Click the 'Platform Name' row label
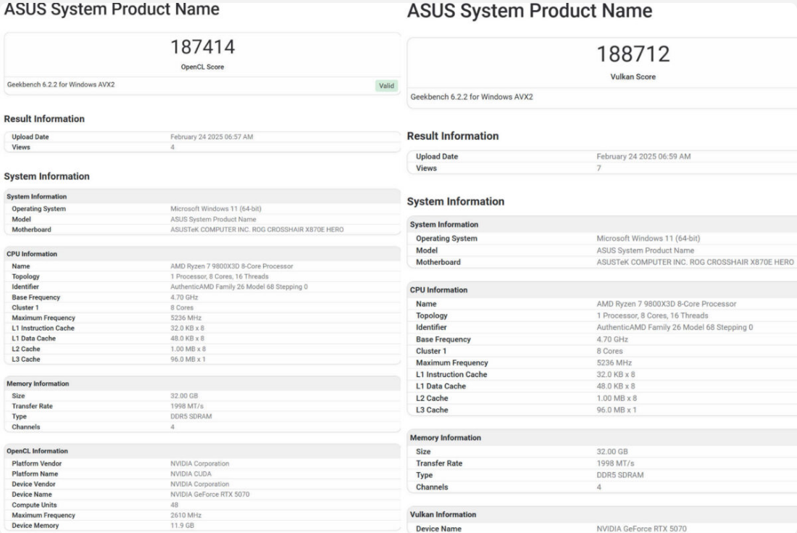The image size is (797, 533). coord(35,474)
